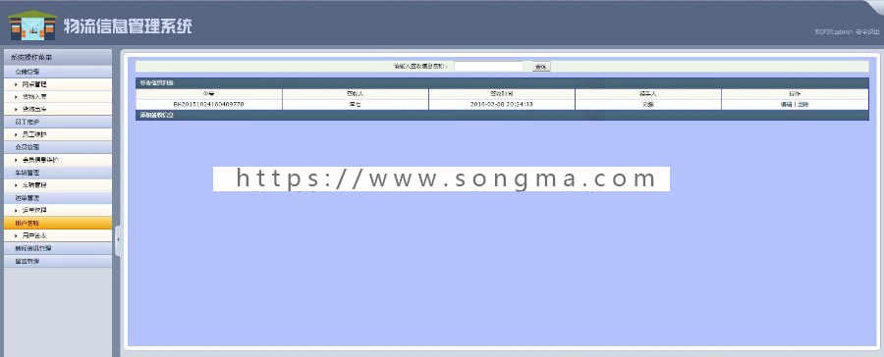This screenshot has width=884, height=357.
Task: Expand the section header just above 留言管理
Action: point(58,248)
